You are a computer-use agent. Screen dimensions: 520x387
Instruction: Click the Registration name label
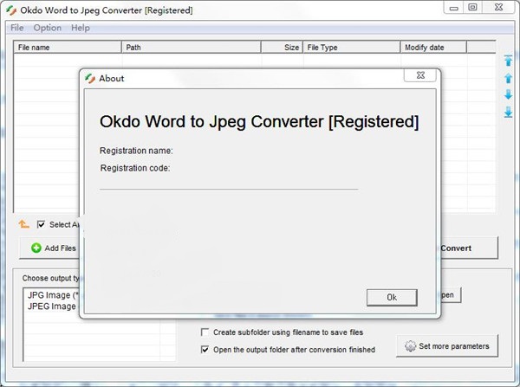coord(136,151)
